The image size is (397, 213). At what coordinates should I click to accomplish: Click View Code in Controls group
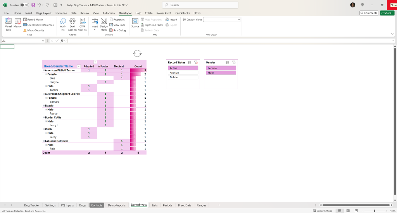point(117,25)
